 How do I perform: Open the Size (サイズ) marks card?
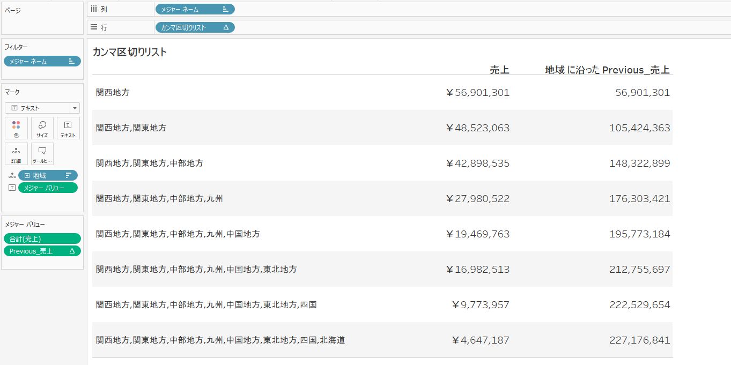[x=42, y=129]
